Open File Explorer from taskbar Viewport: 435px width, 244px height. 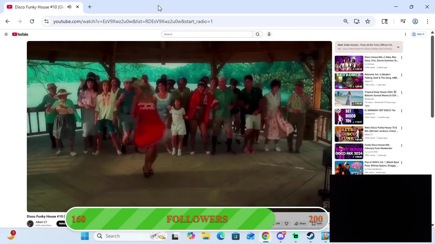pos(206,236)
